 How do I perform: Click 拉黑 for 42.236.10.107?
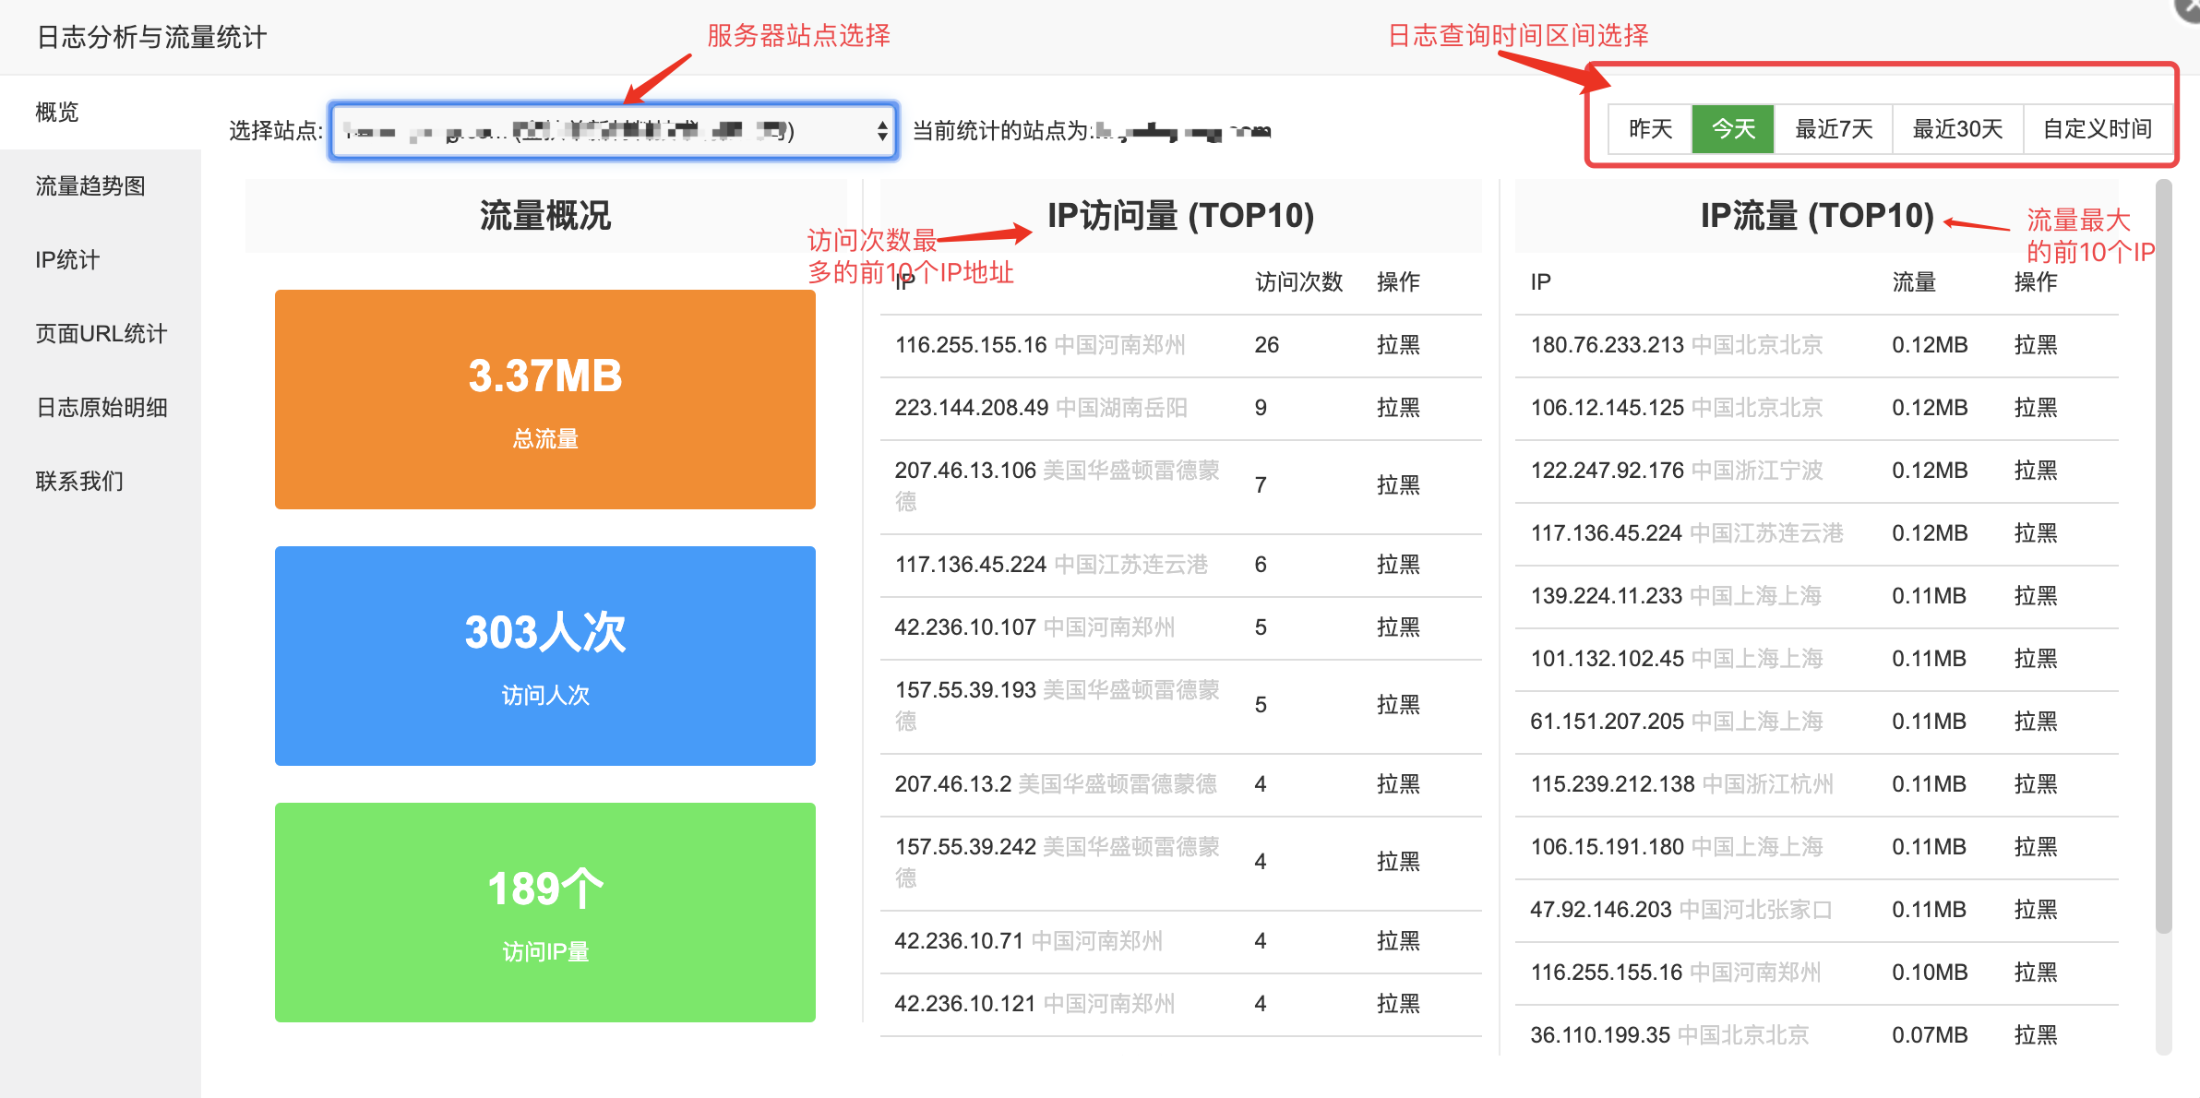tap(1398, 627)
